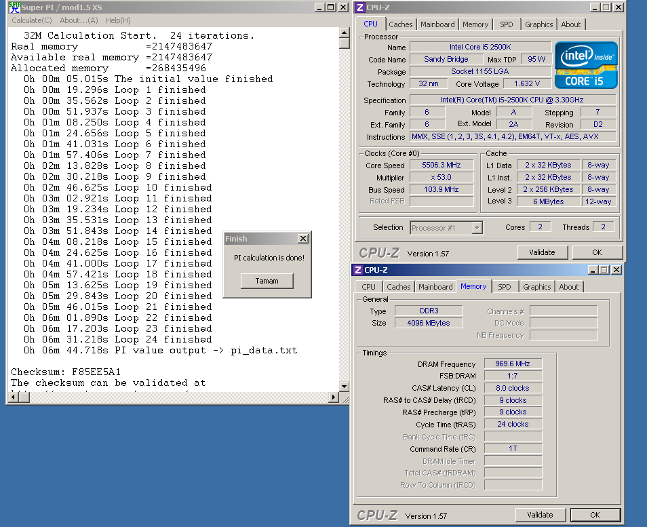Open Mainboard tab in bottom CPU-Z window
This screenshot has height=527, width=647.
coord(435,287)
